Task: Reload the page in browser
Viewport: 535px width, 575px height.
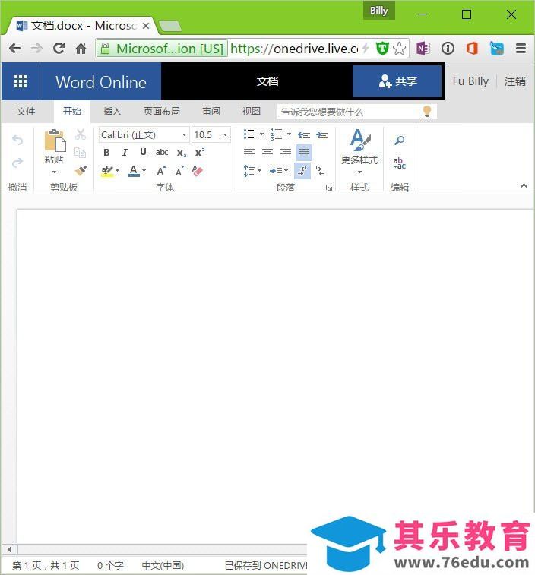Action: point(59,48)
